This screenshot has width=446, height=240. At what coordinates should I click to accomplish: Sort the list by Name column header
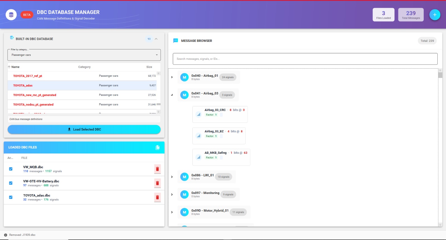[x=15, y=67]
